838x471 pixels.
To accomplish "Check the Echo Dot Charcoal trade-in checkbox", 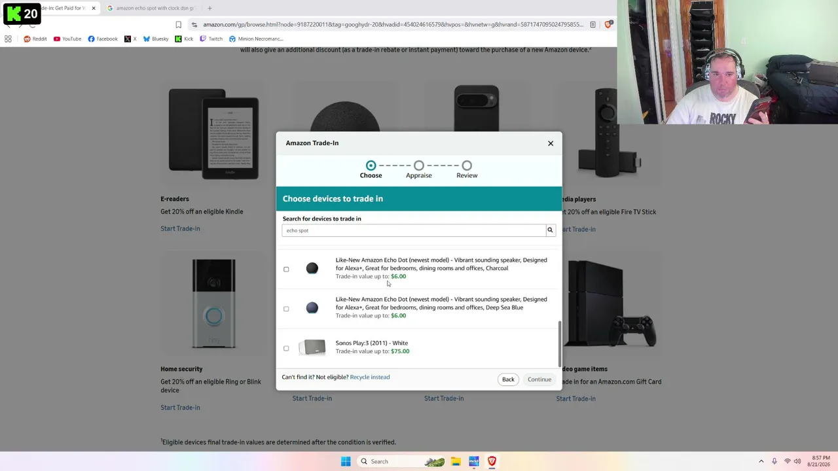I will click(286, 269).
